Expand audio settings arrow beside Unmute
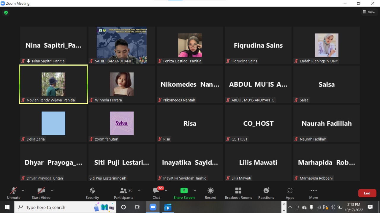The image size is (380, 213). [23, 191]
